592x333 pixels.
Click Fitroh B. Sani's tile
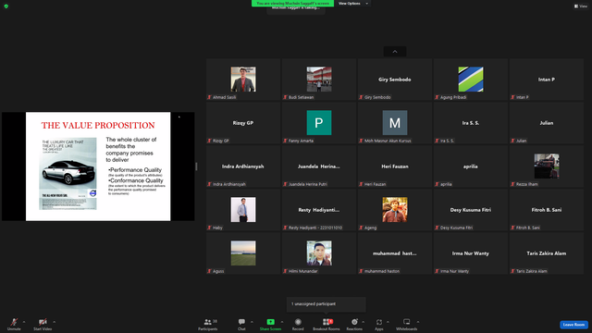[547, 210]
